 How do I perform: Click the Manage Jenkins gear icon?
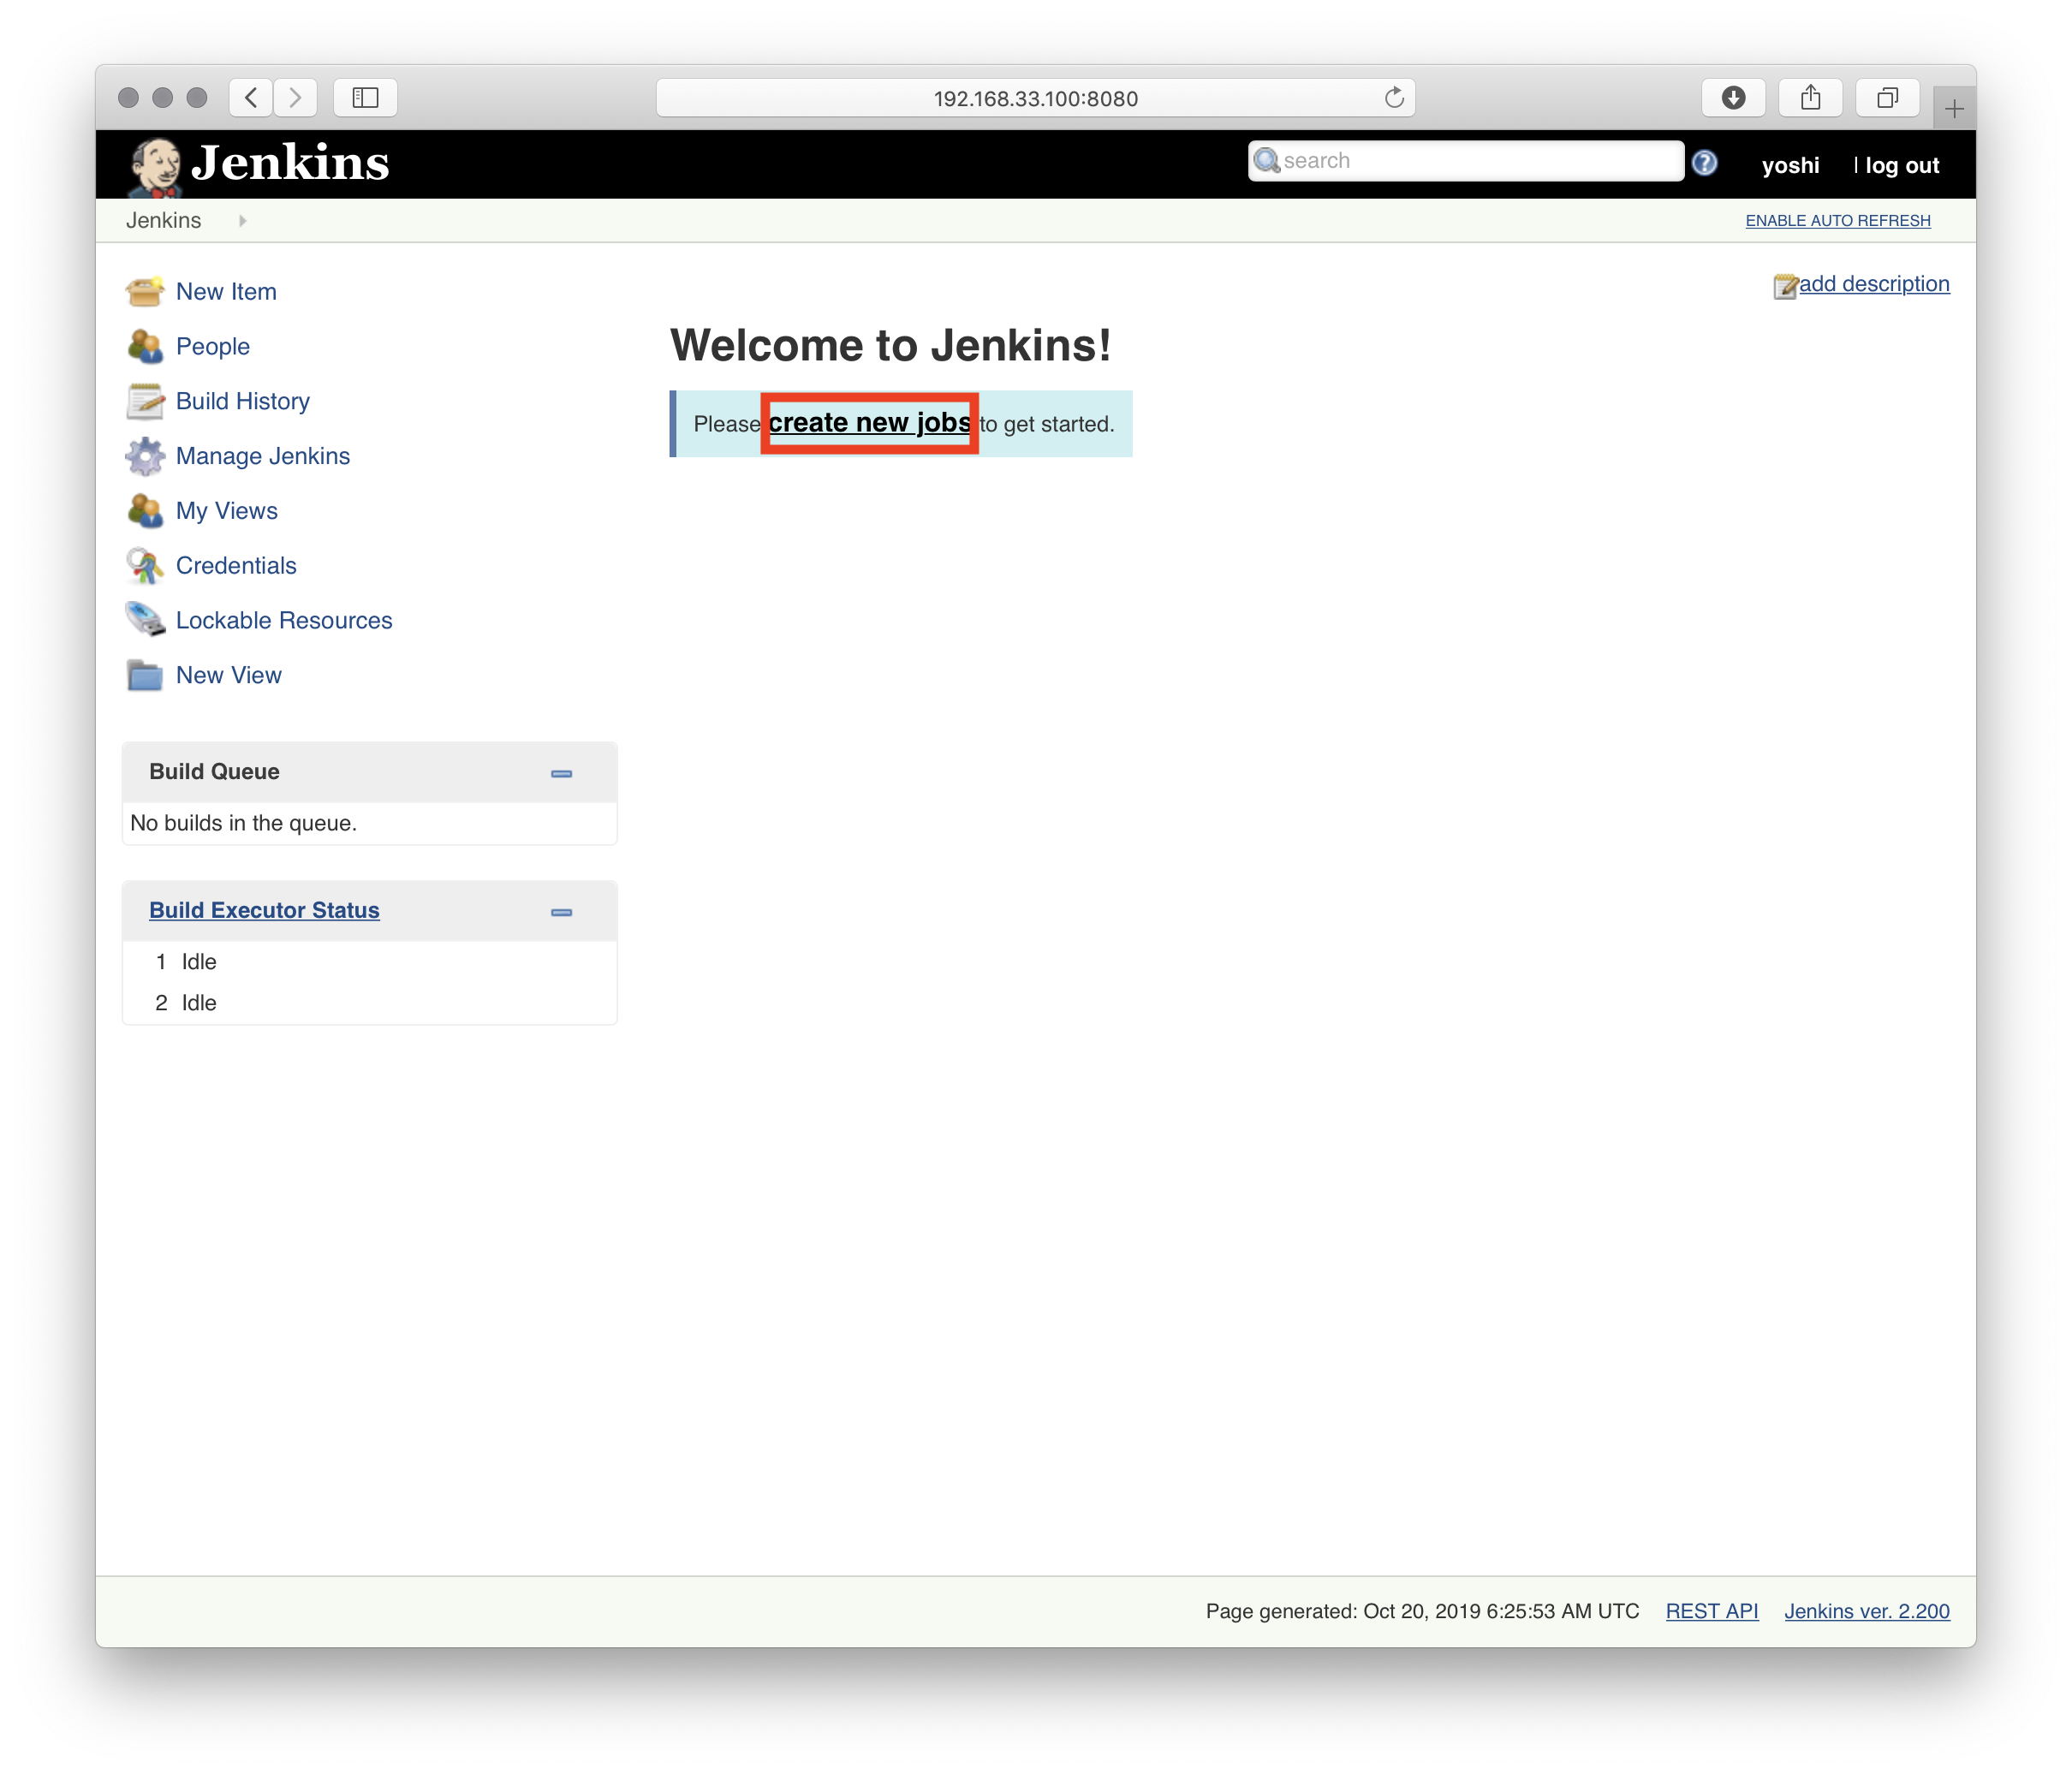point(145,456)
